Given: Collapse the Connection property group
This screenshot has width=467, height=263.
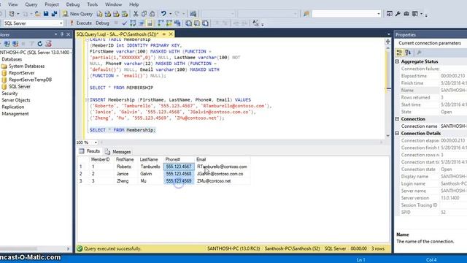Looking at the screenshot, I should pyautogui.click(x=397, y=118).
